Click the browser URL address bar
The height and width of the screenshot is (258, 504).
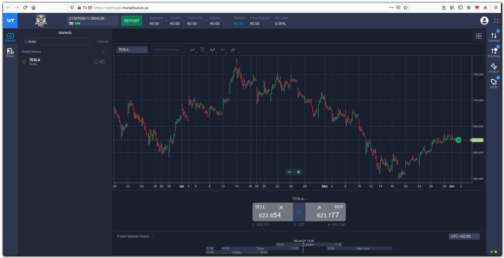[x=239, y=8]
